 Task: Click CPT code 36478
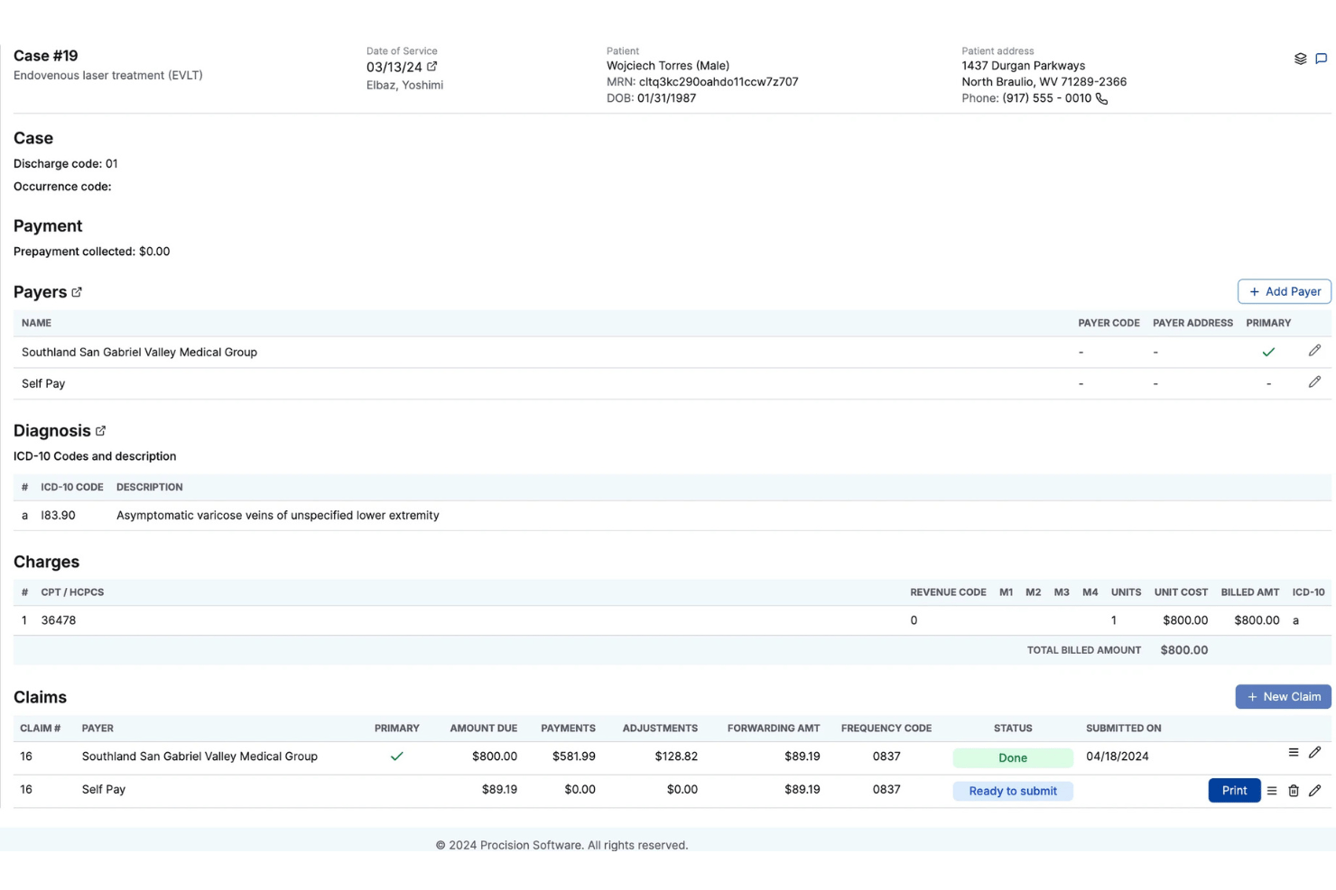59,620
